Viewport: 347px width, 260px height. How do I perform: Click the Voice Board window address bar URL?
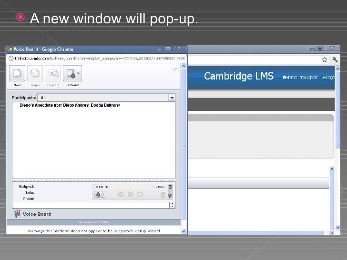pos(100,59)
